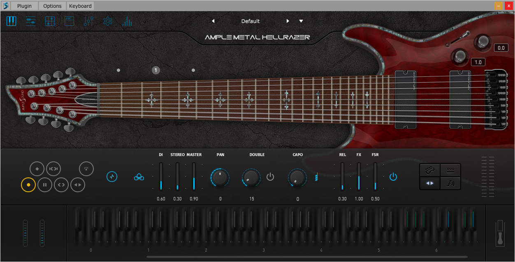
Task: Click the upper guitar body knob
Action: coord(482,41)
